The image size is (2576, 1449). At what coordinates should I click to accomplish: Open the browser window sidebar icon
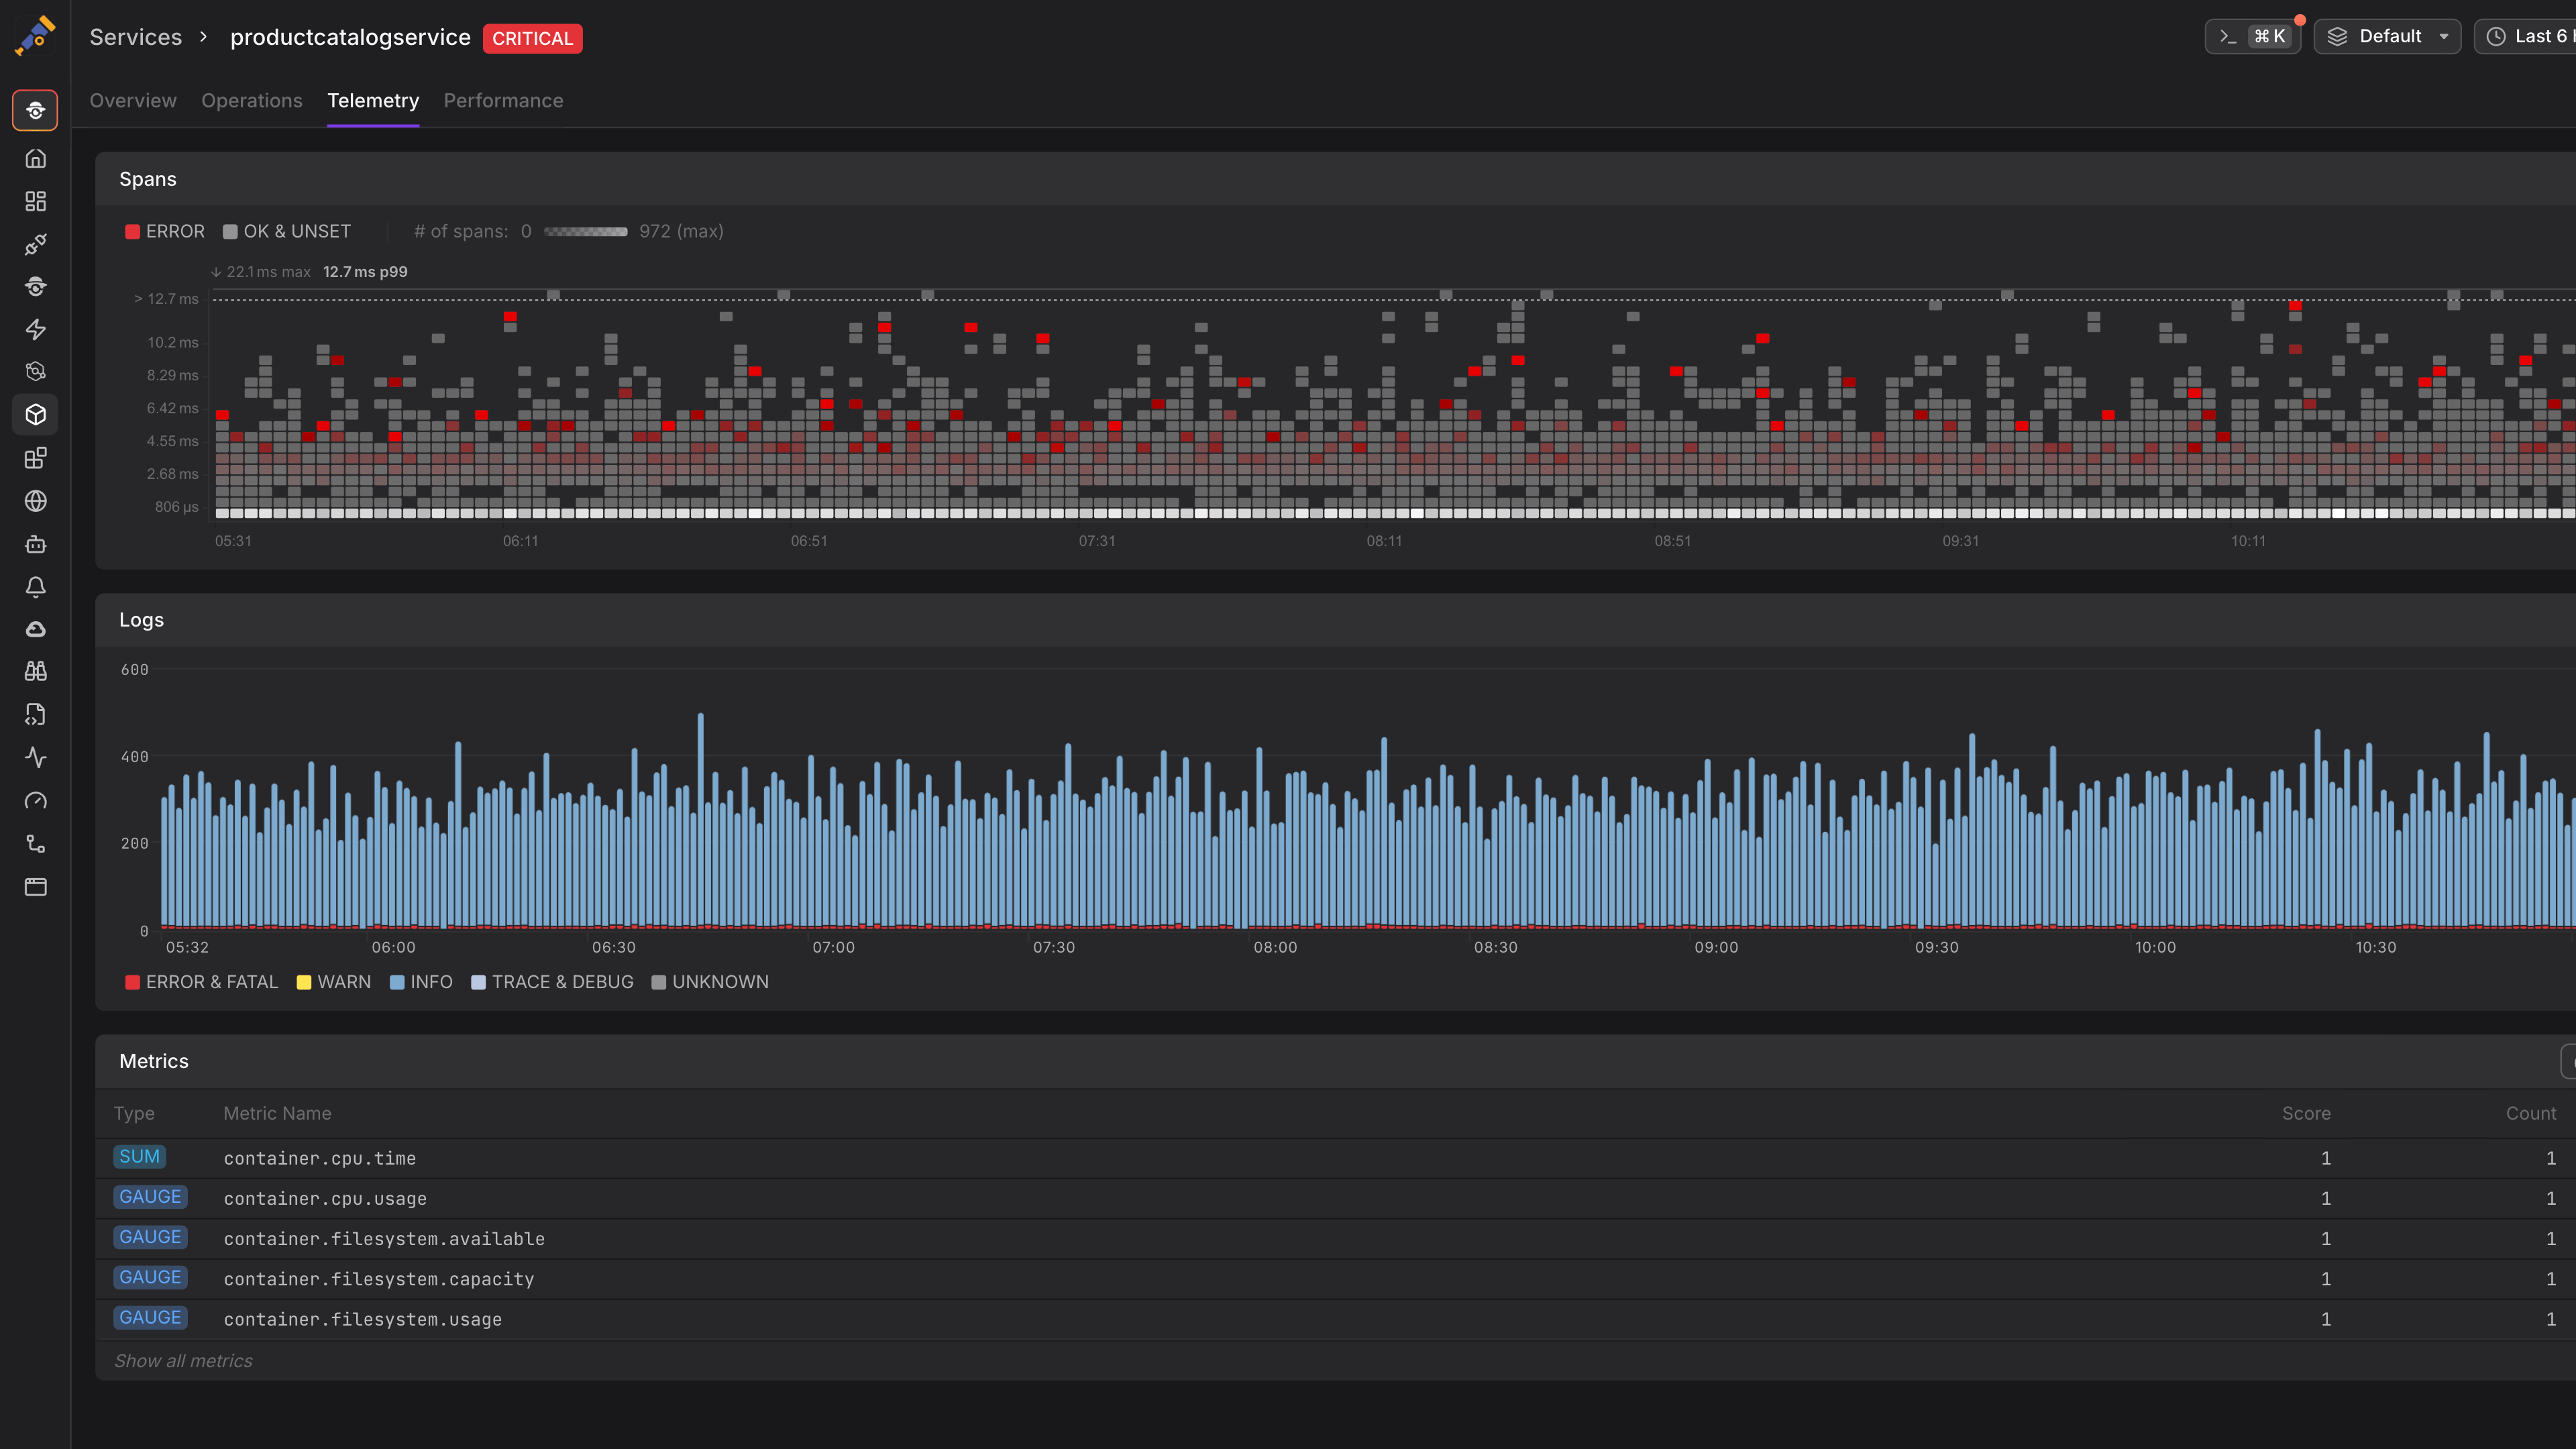[x=35, y=886]
